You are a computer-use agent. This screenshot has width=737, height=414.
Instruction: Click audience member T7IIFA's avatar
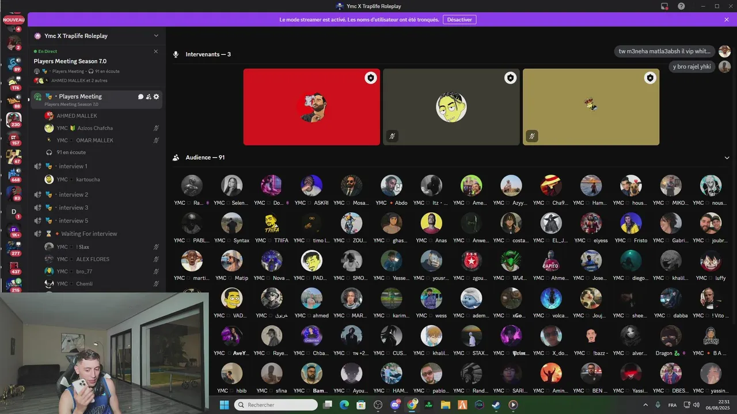click(x=272, y=223)
